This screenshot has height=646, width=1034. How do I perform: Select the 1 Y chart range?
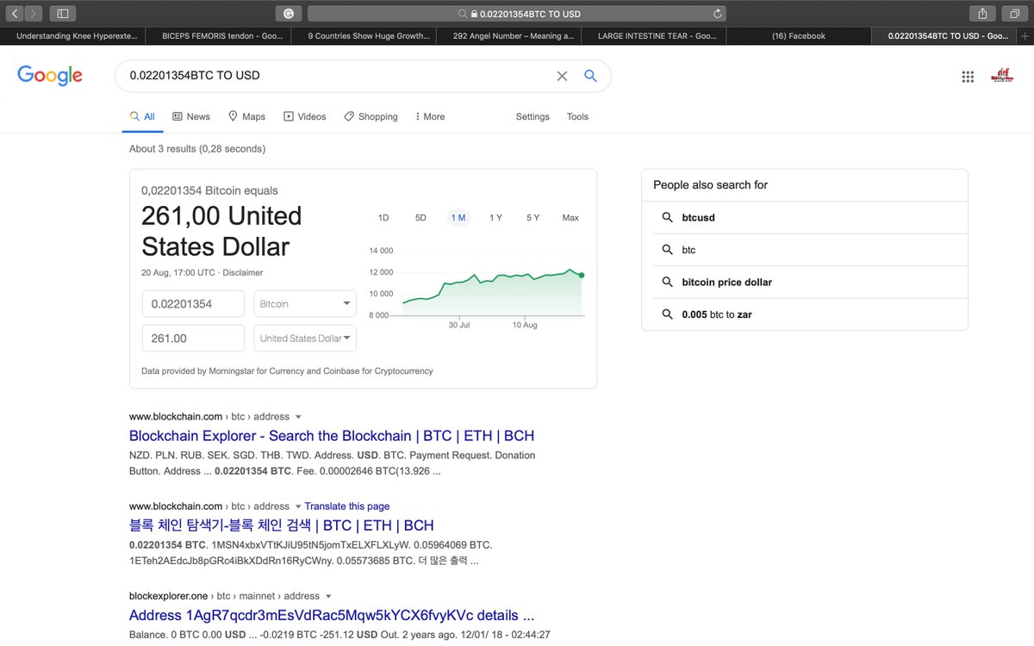pyautogui.click(x=495, y=218)
